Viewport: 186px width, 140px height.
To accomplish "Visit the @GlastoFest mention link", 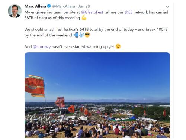I will pos(92,12).
